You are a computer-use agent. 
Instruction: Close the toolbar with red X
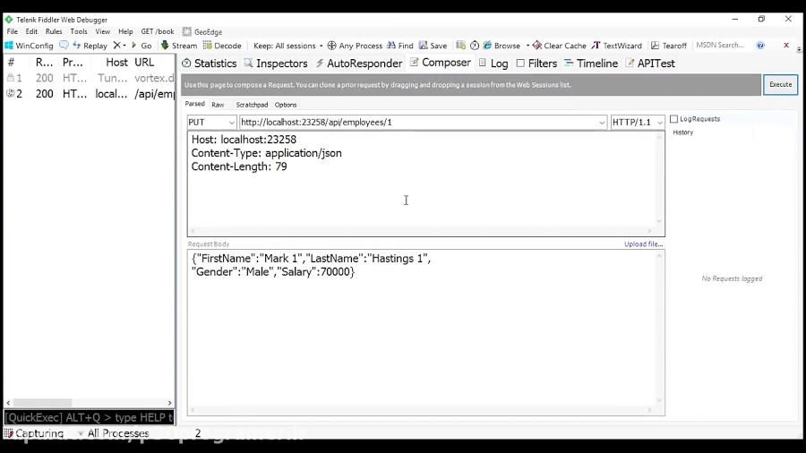point(786,45)
